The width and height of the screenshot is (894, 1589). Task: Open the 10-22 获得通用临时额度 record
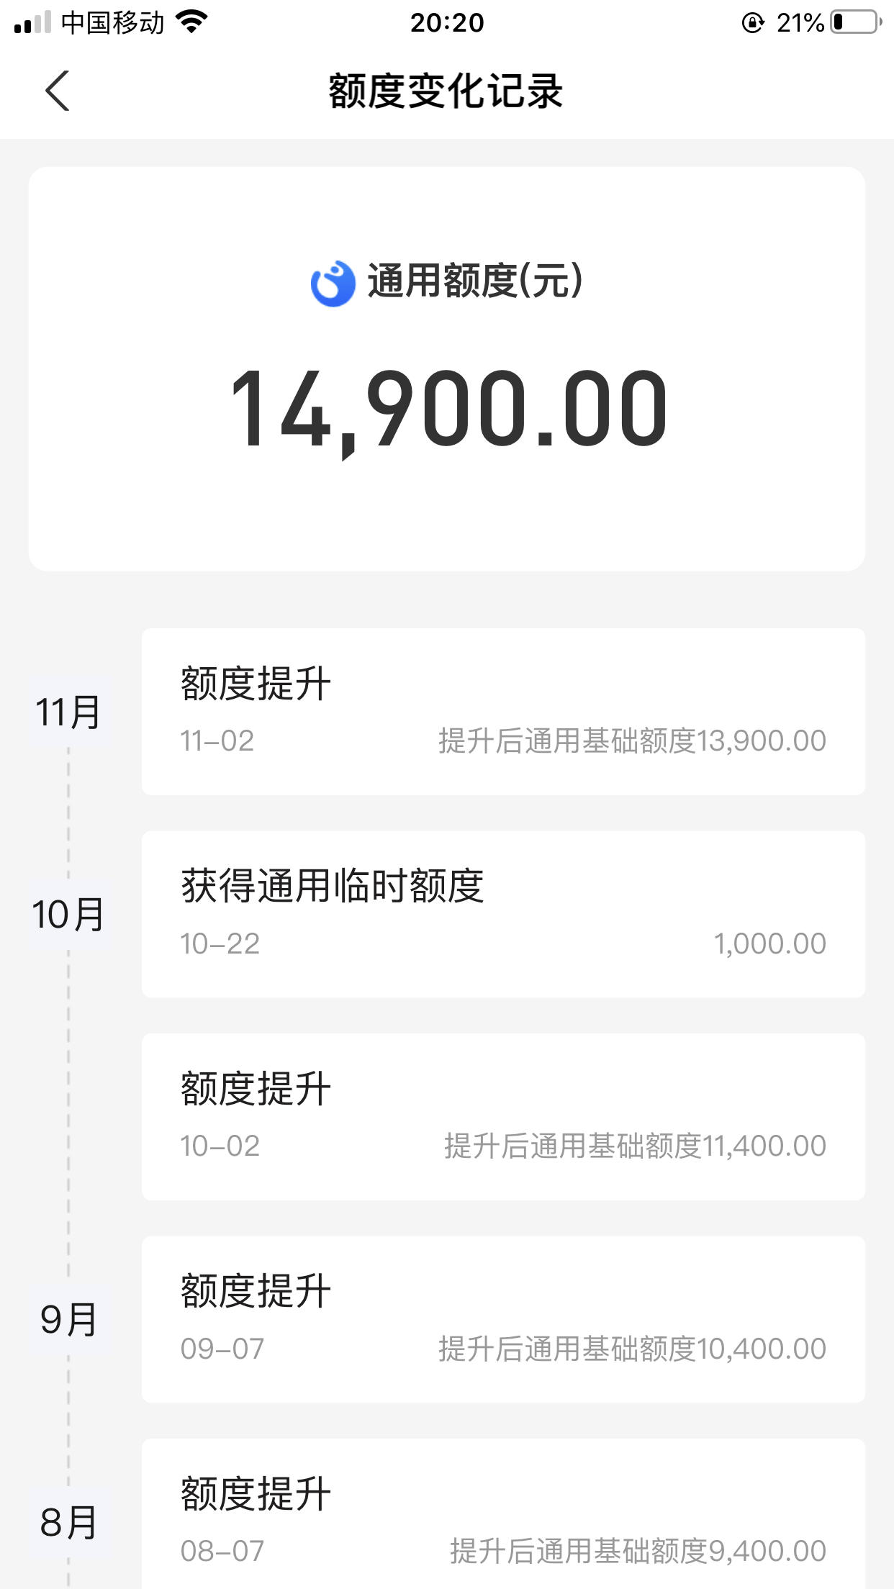[x=503, y=914]
